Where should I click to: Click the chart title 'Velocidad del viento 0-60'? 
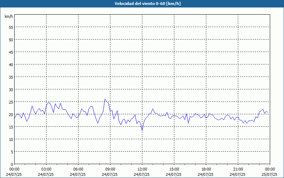click(142, 4)
